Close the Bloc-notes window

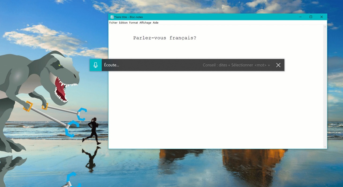pyautogui.click(x=322, y=17)
